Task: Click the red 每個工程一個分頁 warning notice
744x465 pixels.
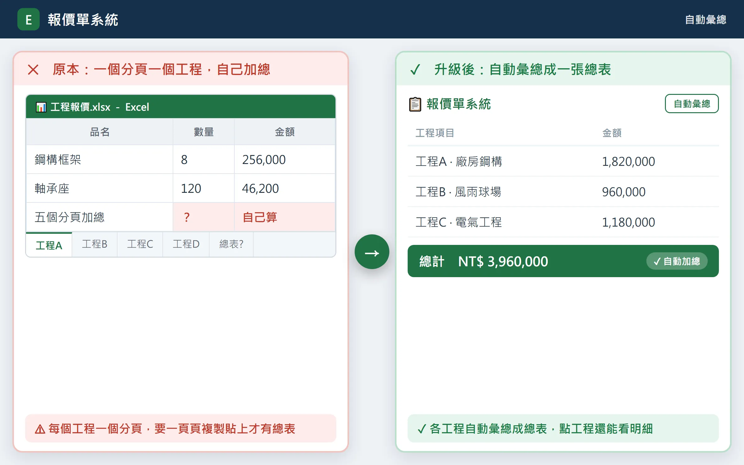Action: coord(181,428)
